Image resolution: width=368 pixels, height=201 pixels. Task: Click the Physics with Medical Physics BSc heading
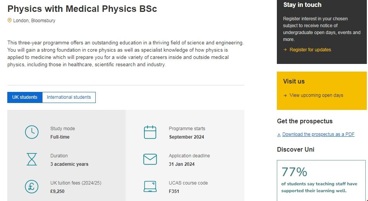click(x=82, y=9)
